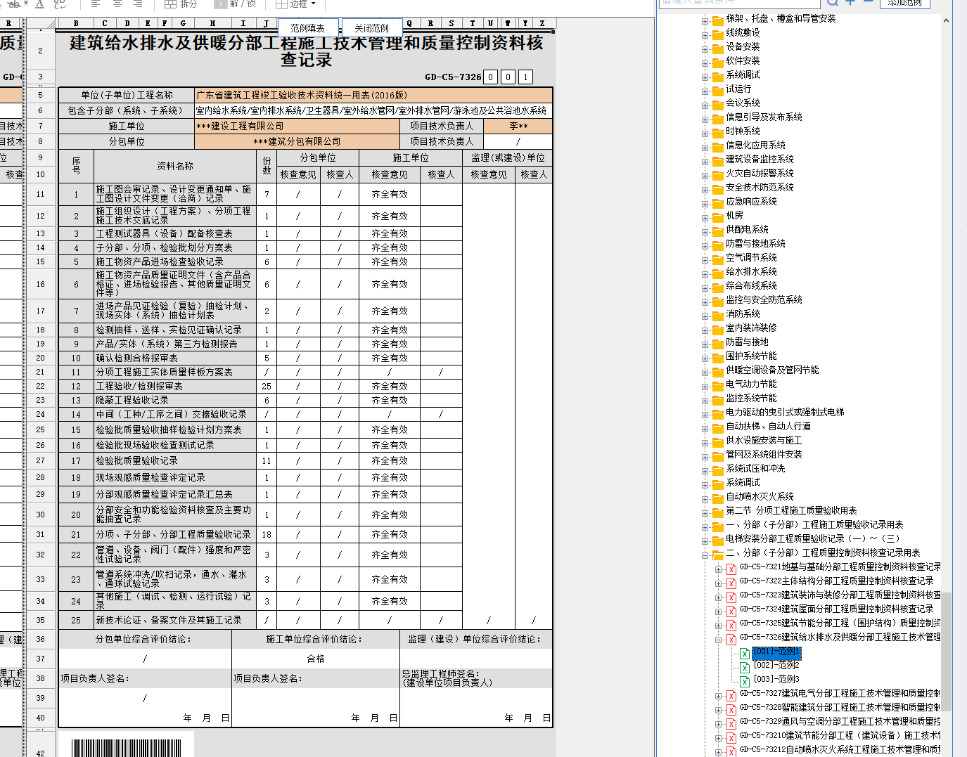This screenshot has width=967, height=757.
Task: Click the 室内装饰装修 folder icon
Action: [717, 329]
